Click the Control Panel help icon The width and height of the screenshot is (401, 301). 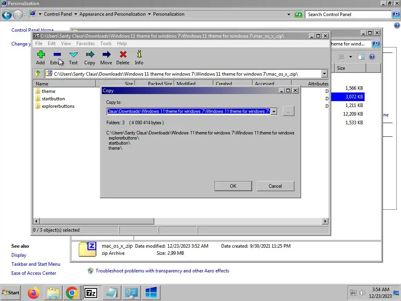[397, 25]
